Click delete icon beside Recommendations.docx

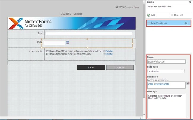104,51
